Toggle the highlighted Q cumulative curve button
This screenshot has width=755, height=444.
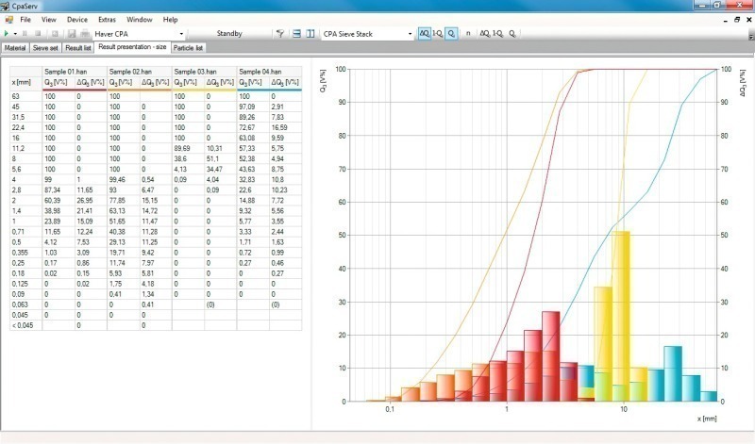(451, 33)
